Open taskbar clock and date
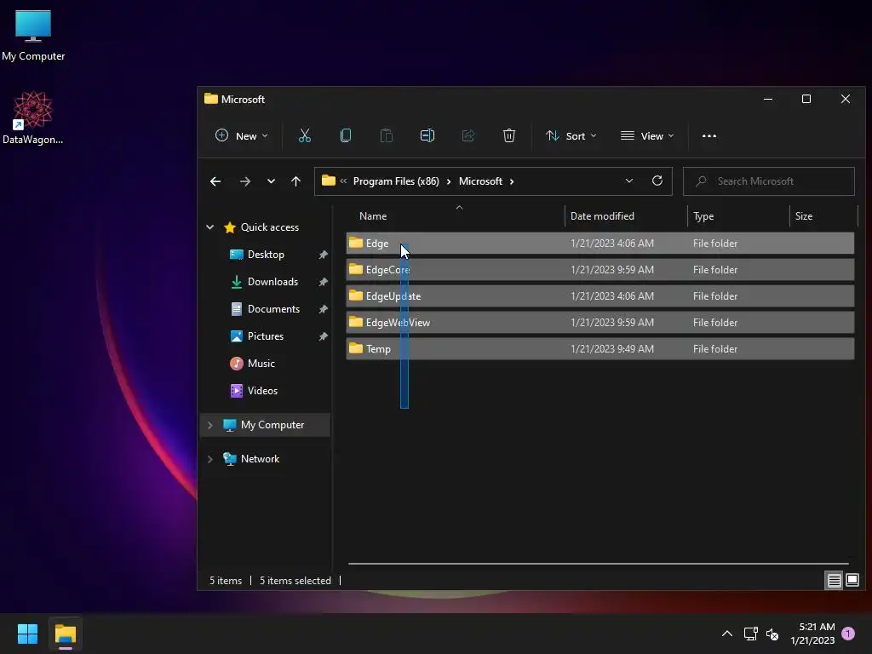This screenshot has height=654, width=872. pyautogui.click(x=812, y=634)
